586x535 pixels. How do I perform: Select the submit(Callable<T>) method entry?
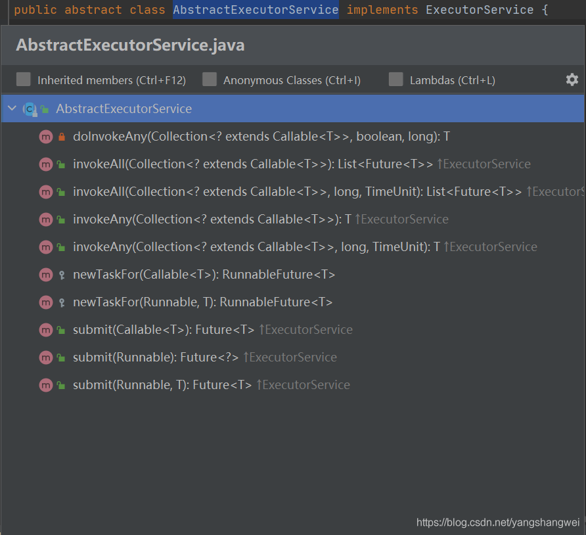point(163,330)
